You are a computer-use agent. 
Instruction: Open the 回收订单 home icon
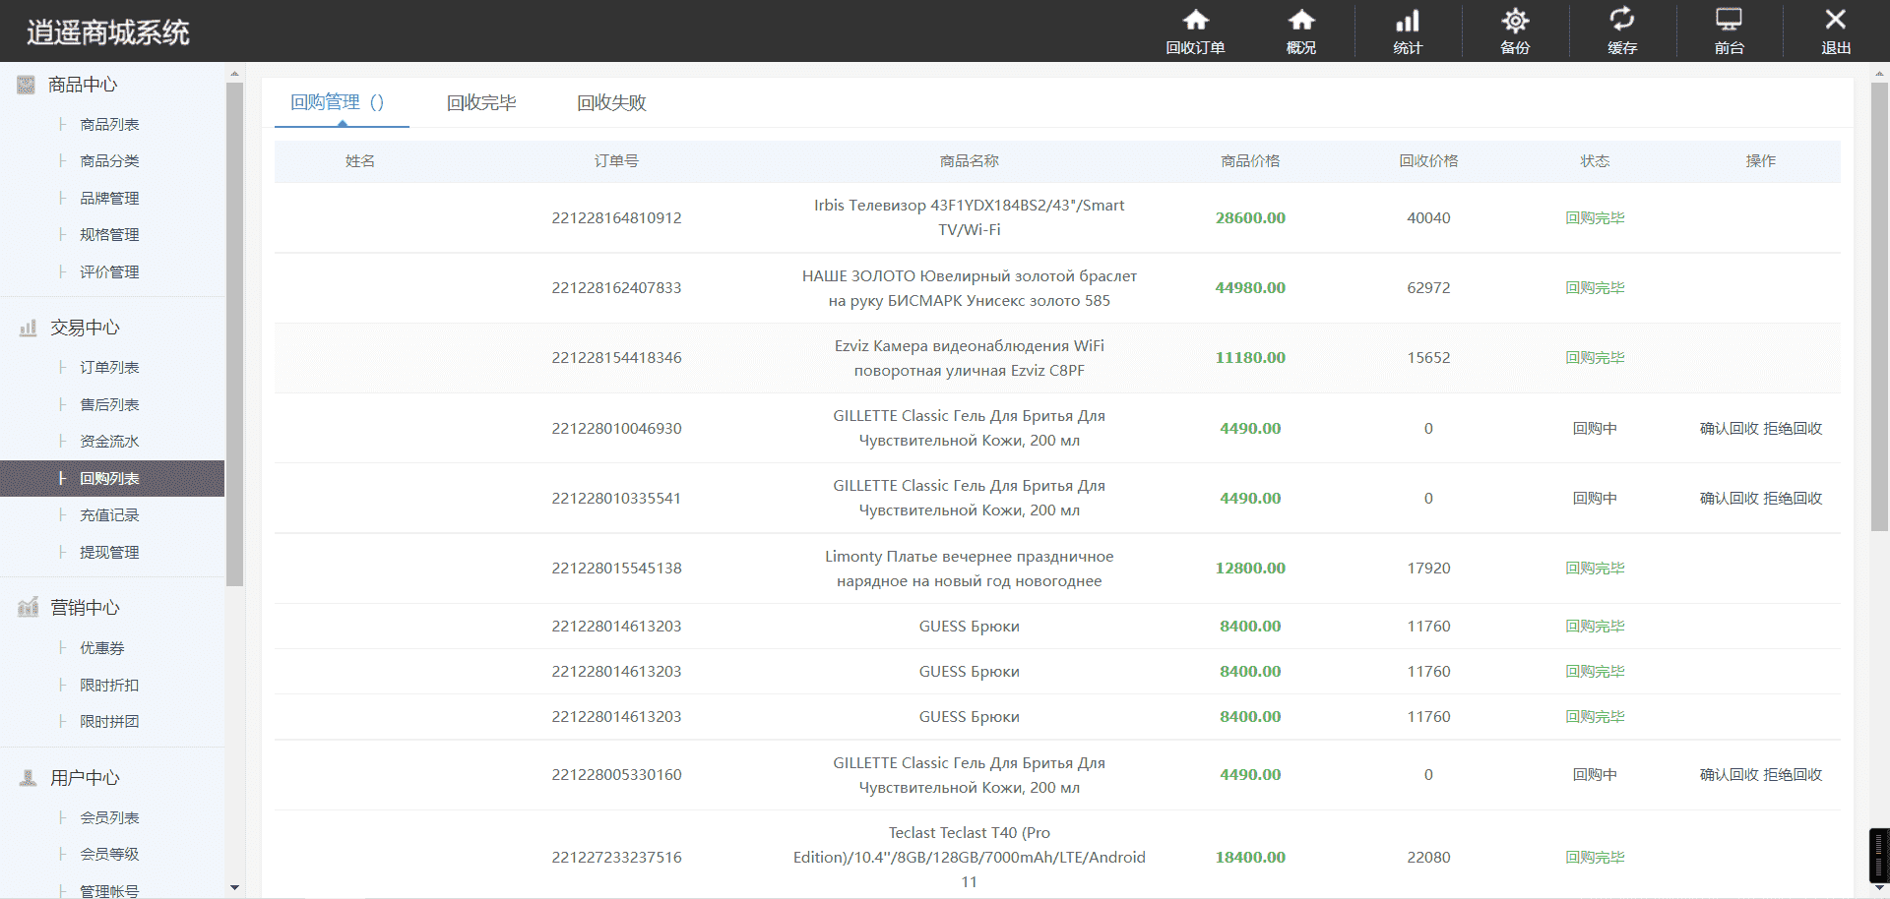tap(1195, 21)
